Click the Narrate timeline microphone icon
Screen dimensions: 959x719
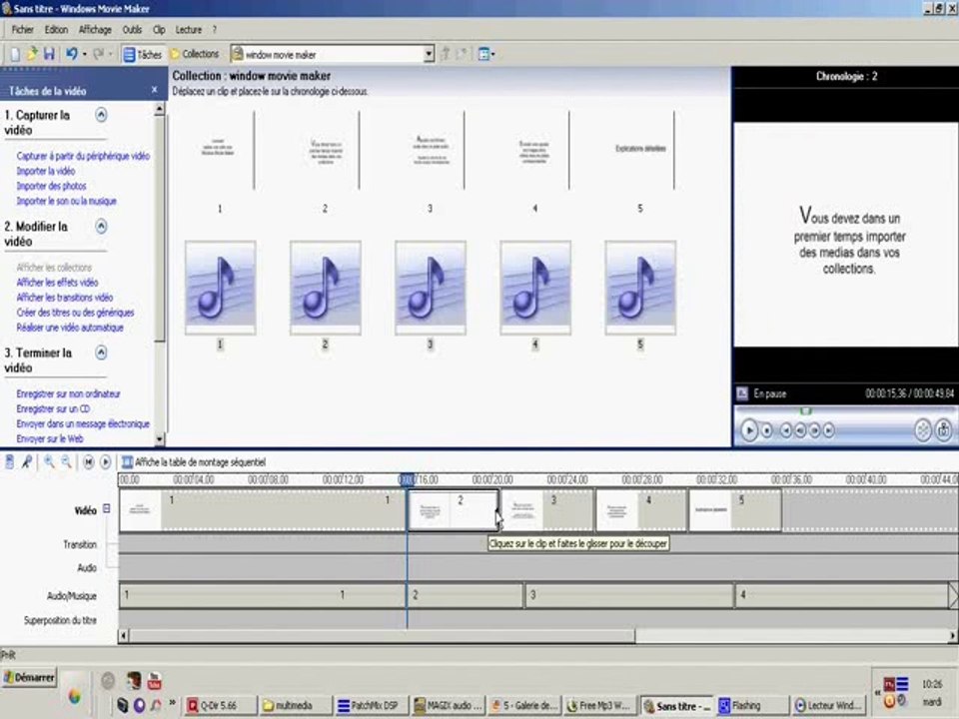click(26, 462)
